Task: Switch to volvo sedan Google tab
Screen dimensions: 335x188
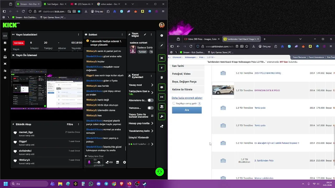Action: [108, 4]
